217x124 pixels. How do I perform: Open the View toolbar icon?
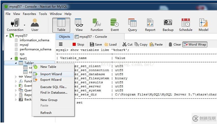coord(79,25)
